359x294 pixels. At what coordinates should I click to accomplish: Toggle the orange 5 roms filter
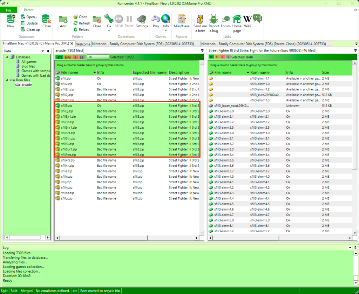click(217, 57)
